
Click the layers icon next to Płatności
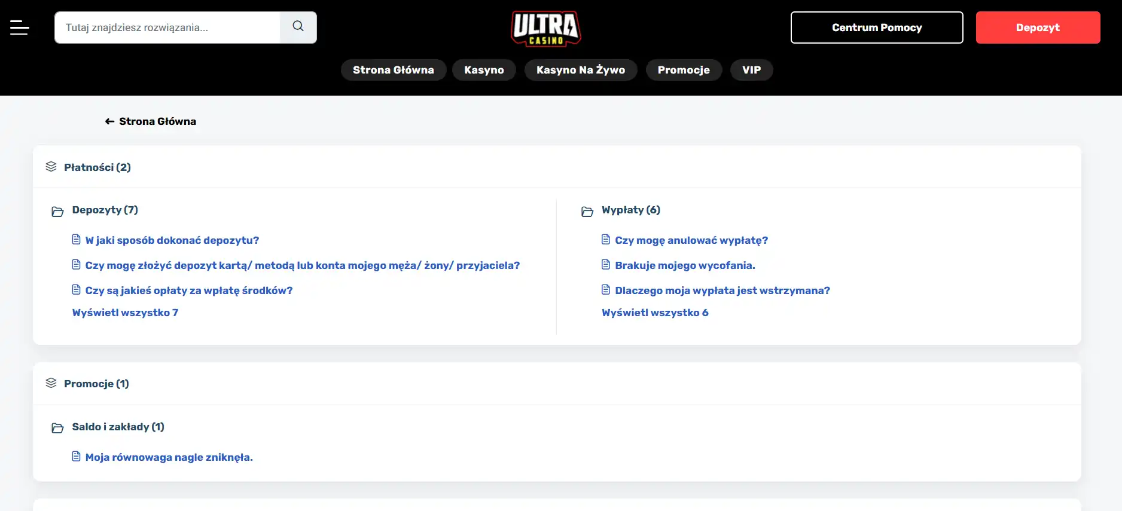point(51,167)
